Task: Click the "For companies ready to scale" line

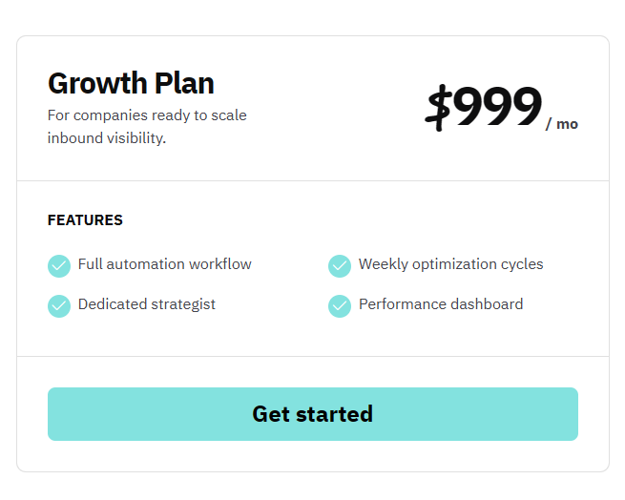Action: [147, 115]
